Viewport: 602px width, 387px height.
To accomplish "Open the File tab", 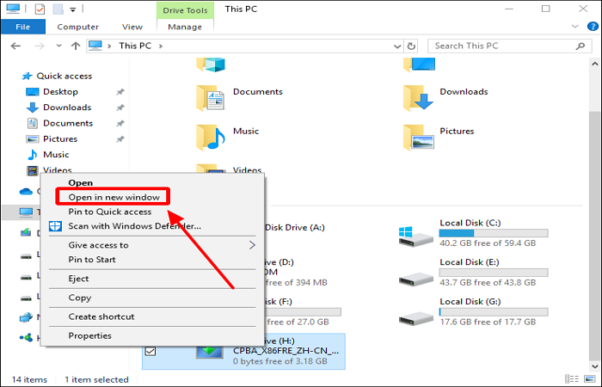I will point(23,27).
